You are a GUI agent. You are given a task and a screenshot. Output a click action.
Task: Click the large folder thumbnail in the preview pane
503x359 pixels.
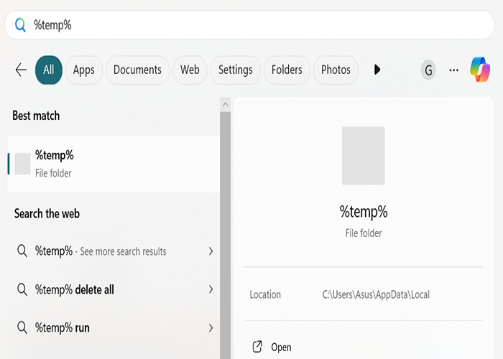click(363, 156)
